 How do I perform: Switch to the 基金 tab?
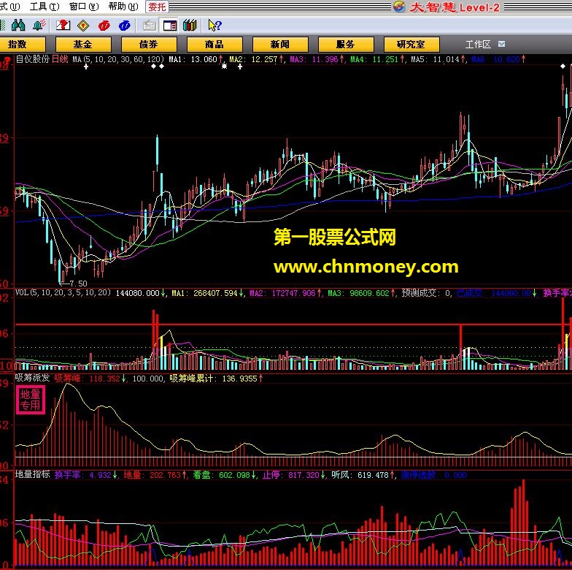coord(83,44)
